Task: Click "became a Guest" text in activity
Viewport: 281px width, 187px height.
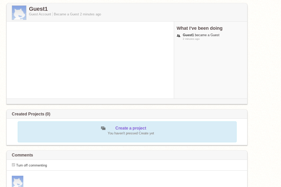Action: pyautogui.click(x=207, y=35)
